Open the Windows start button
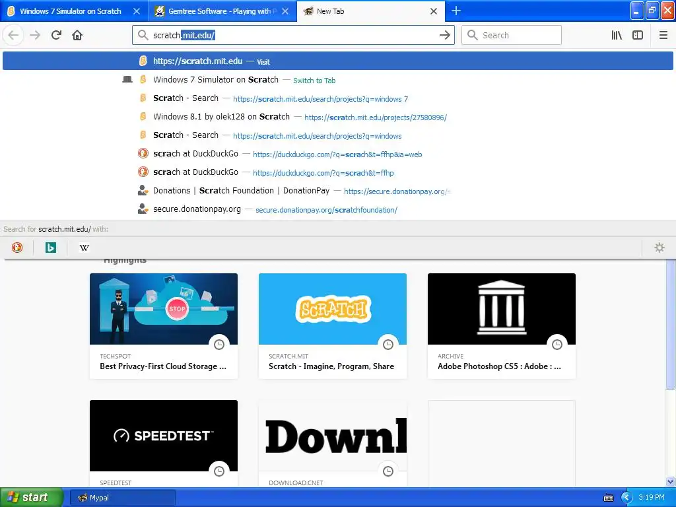Image resolution: width=676 pixels, height=507 pixels. point(31,497)
